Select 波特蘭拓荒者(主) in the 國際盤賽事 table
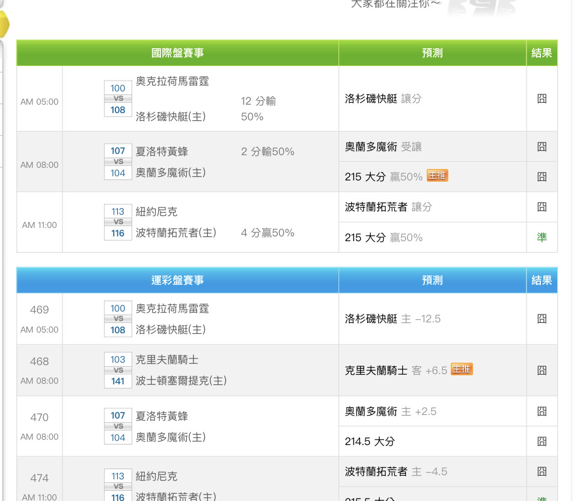The width and height of the screenshot is (586, 501). tap(176, 233)
